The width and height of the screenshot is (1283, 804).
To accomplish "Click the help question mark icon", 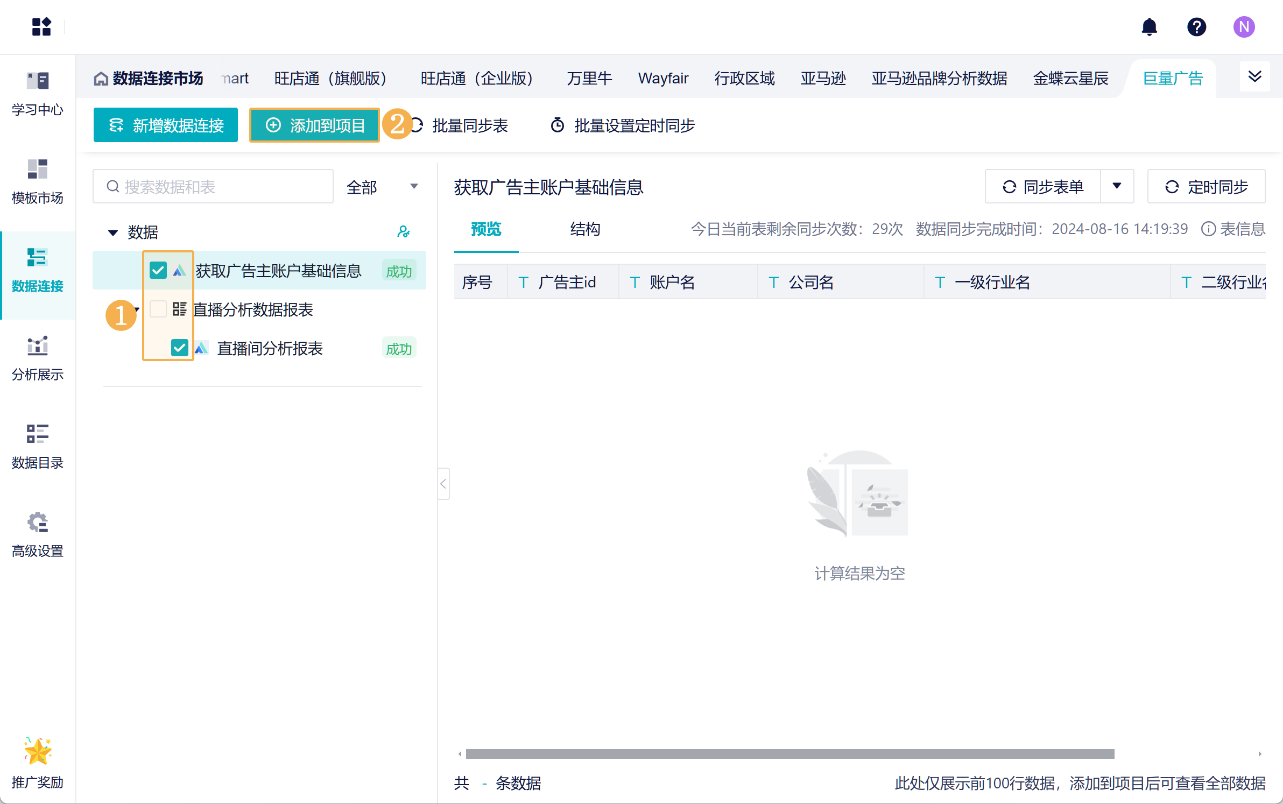I will tap(1196, 27).
